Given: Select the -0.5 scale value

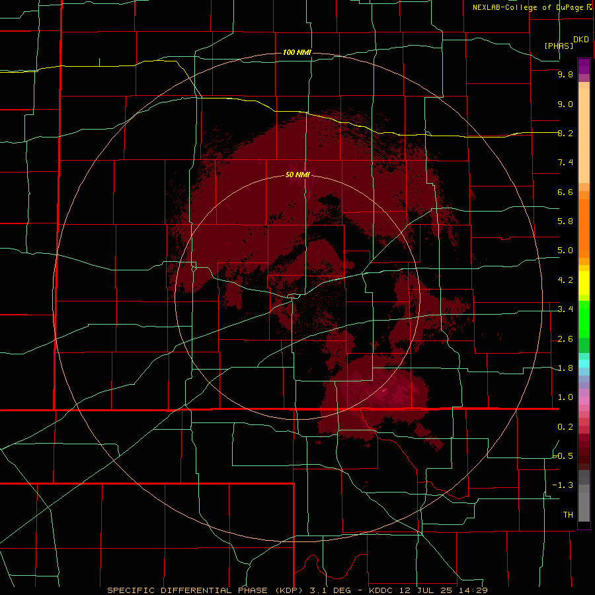Looking at the screenshot, I should 563,456.
